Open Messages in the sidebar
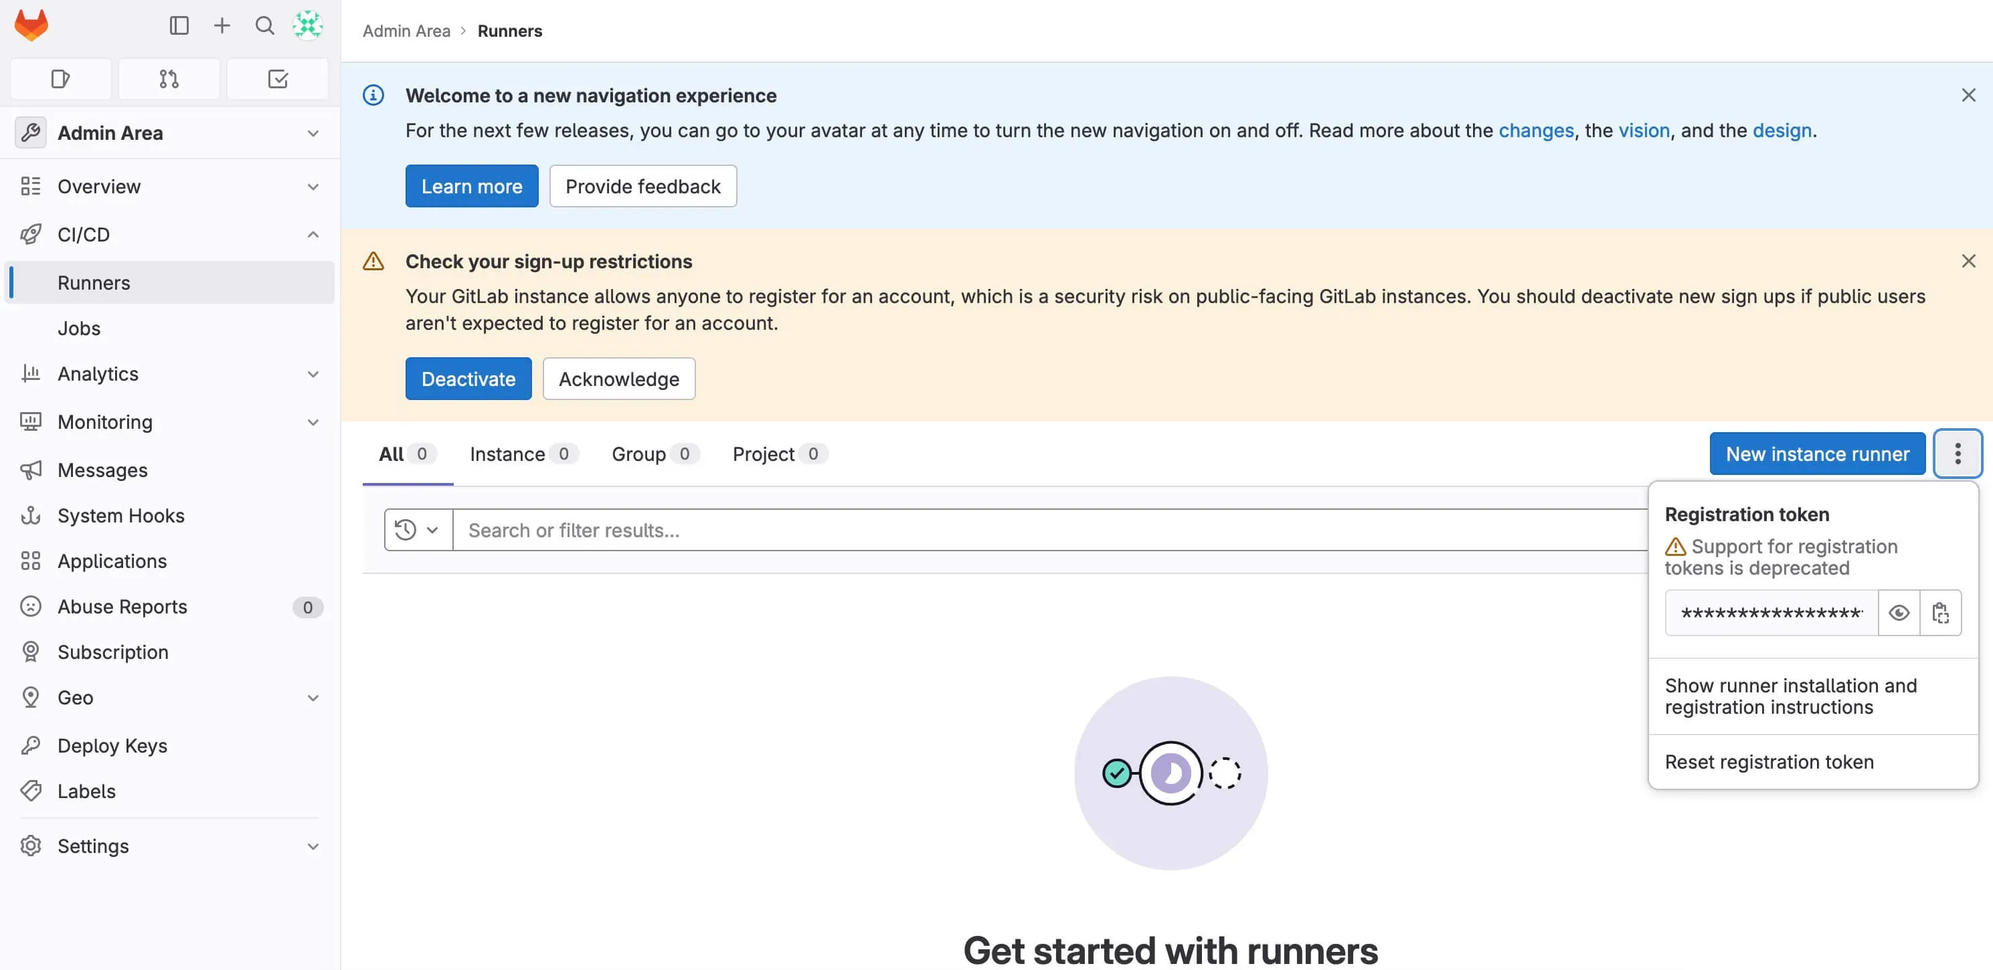 pyautogui.click(x=170, y=470)
